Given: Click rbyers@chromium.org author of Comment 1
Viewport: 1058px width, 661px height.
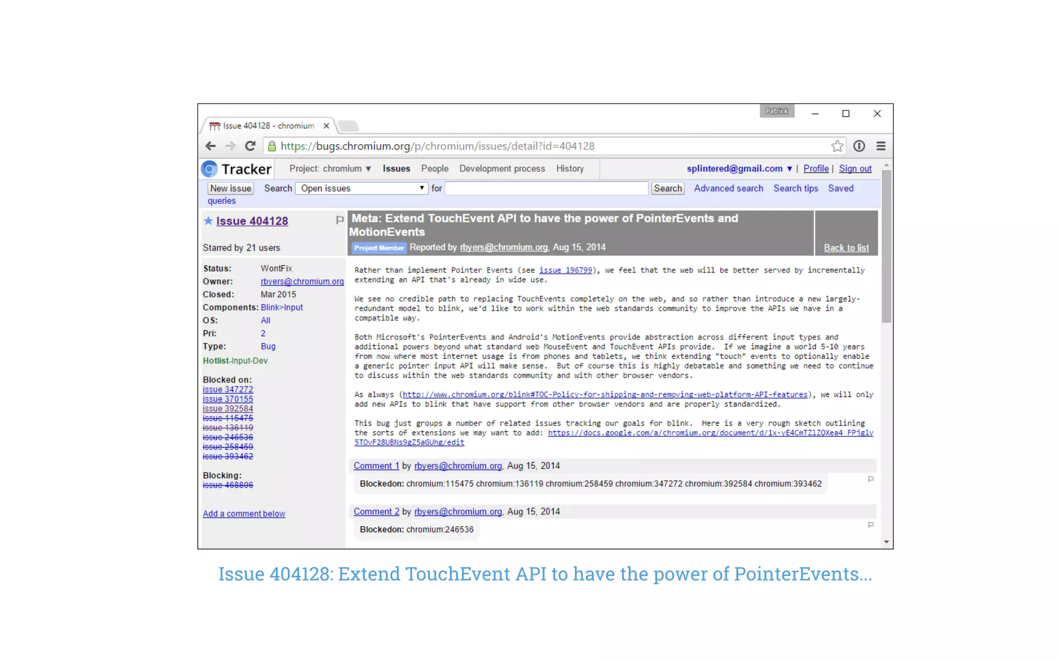Looking at the screenshot, I should (458, 466).
